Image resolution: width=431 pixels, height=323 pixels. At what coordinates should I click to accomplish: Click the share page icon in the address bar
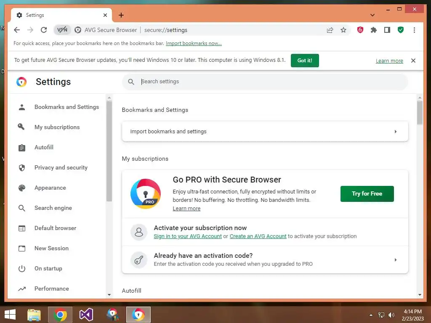click(330, 30)
